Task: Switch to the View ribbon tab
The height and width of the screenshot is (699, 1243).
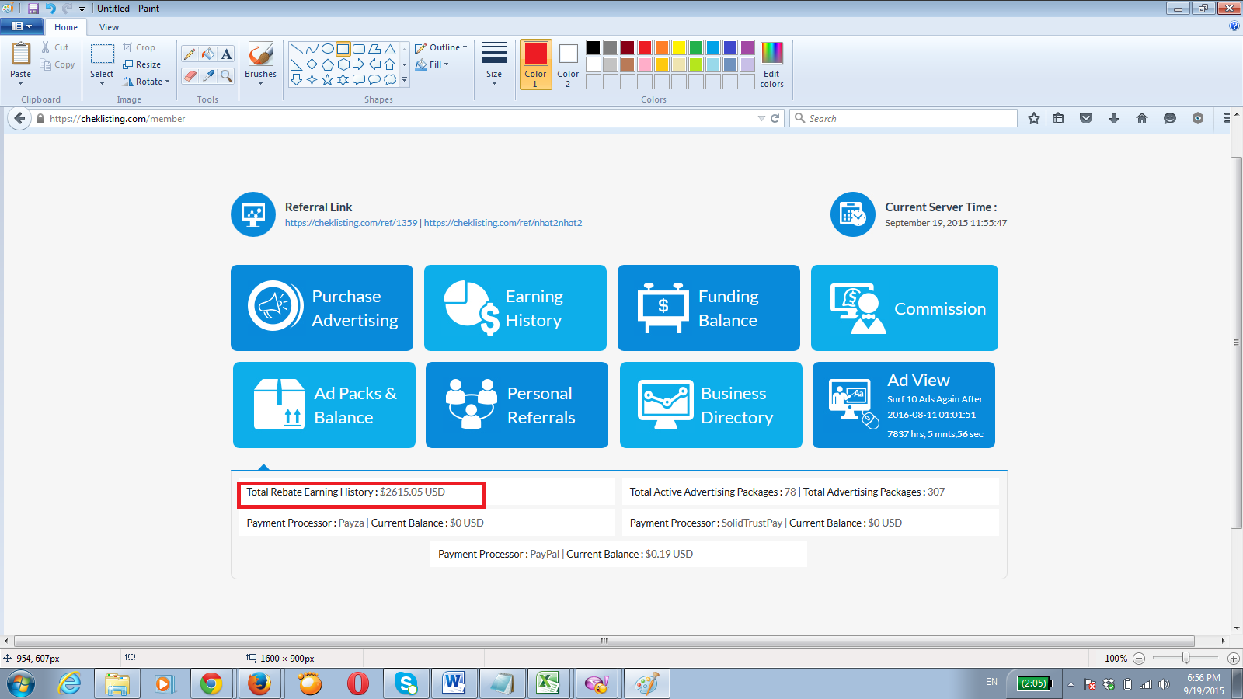Action: [x=109, y=27]
